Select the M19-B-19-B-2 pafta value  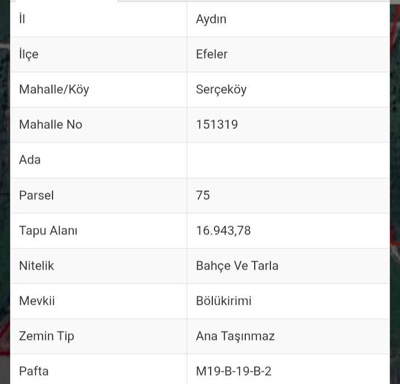[234, 371]
